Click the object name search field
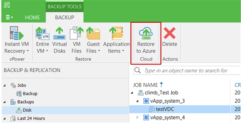 pos(187,71)
